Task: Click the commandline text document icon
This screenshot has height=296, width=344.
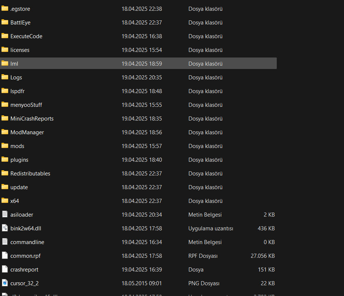Action: point(5,242)
